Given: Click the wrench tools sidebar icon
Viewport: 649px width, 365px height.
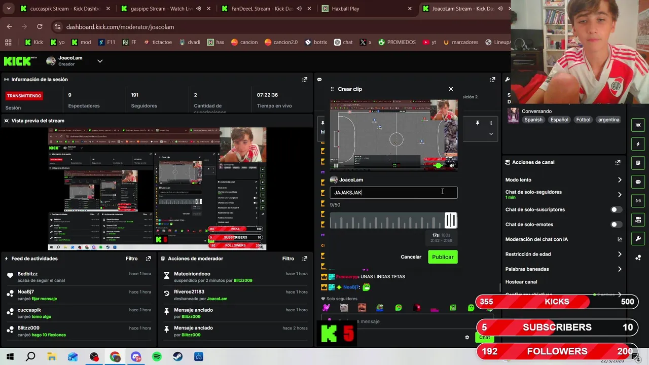Looking at the screenshot, I should (x=638, y=239).
